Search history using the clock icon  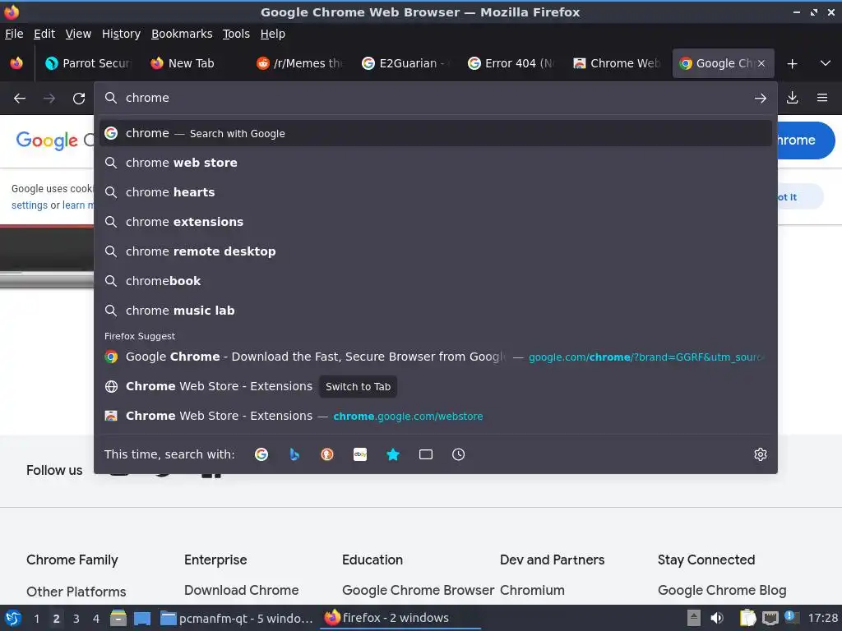[458, 454]
